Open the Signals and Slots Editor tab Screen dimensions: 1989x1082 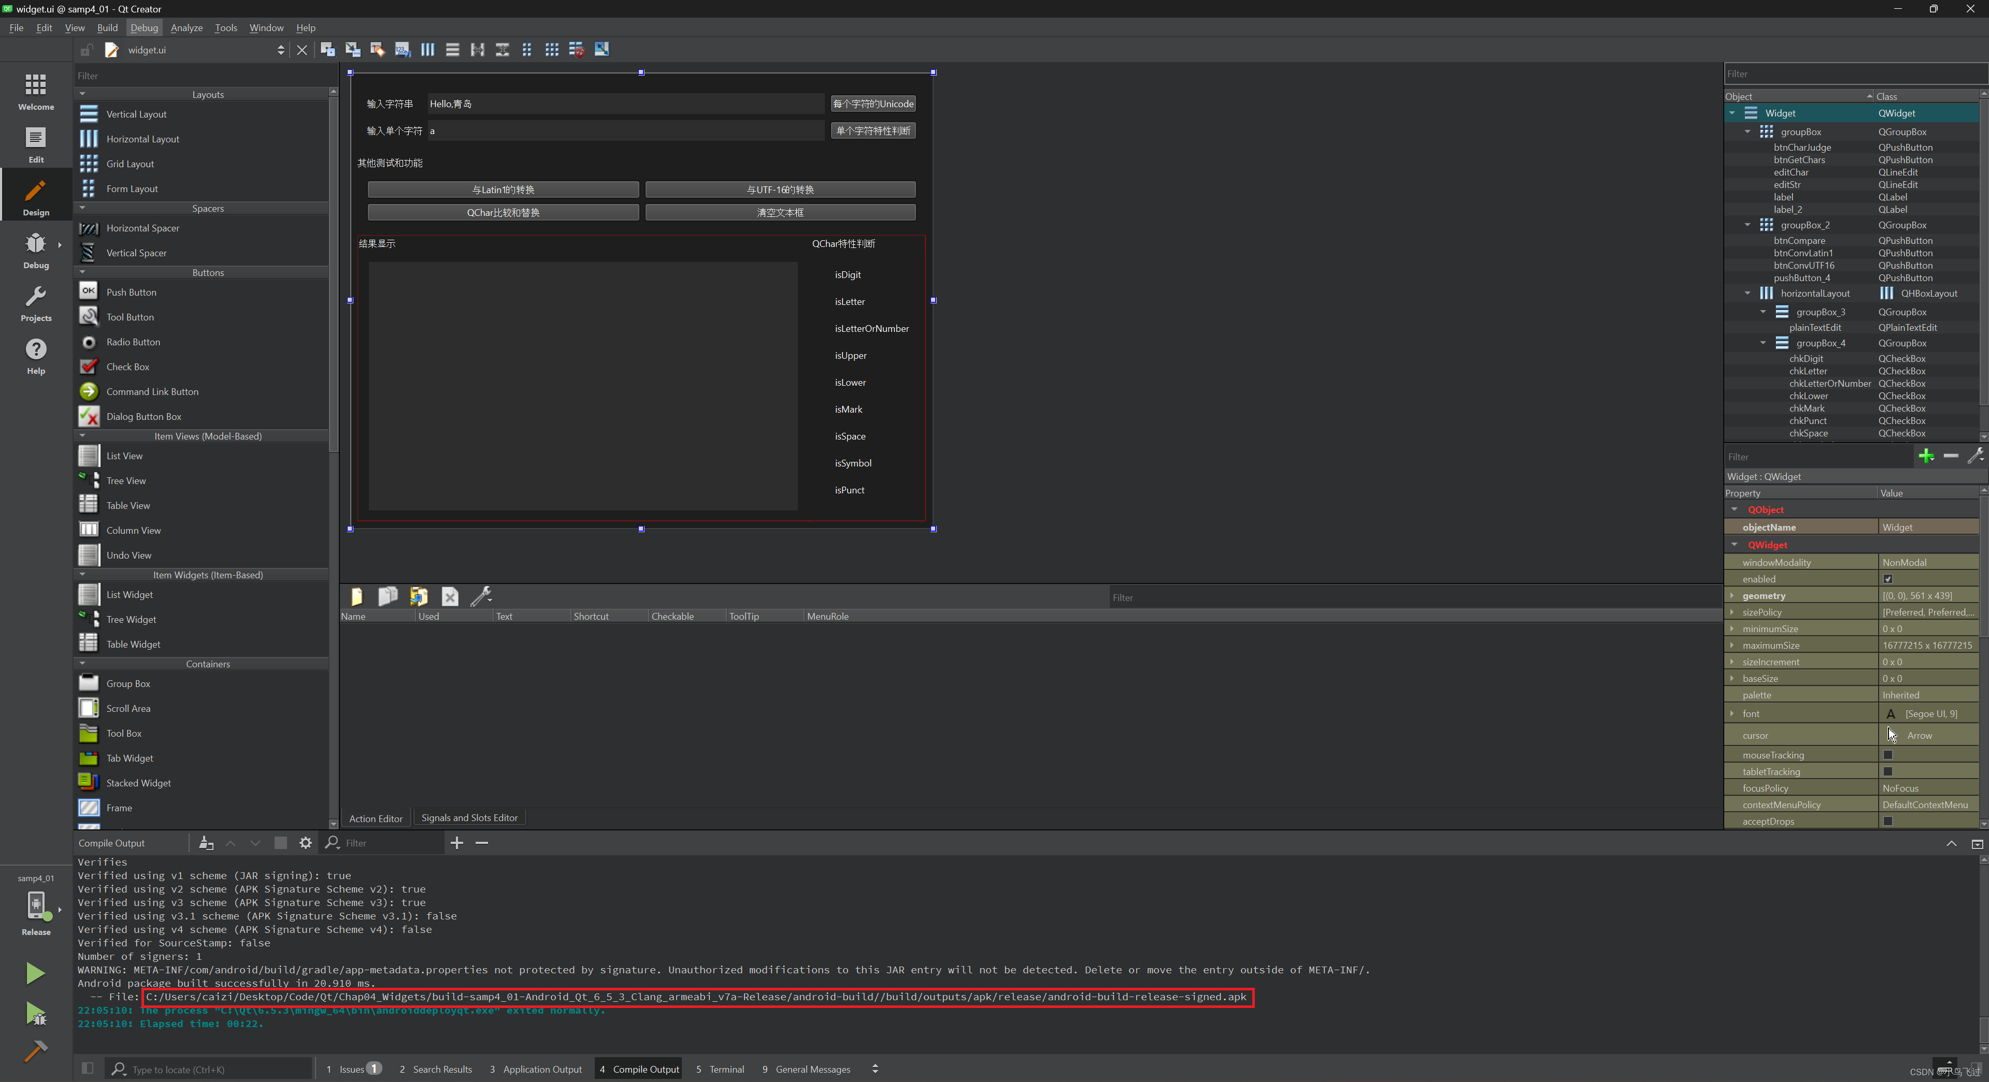coord(469,817)
